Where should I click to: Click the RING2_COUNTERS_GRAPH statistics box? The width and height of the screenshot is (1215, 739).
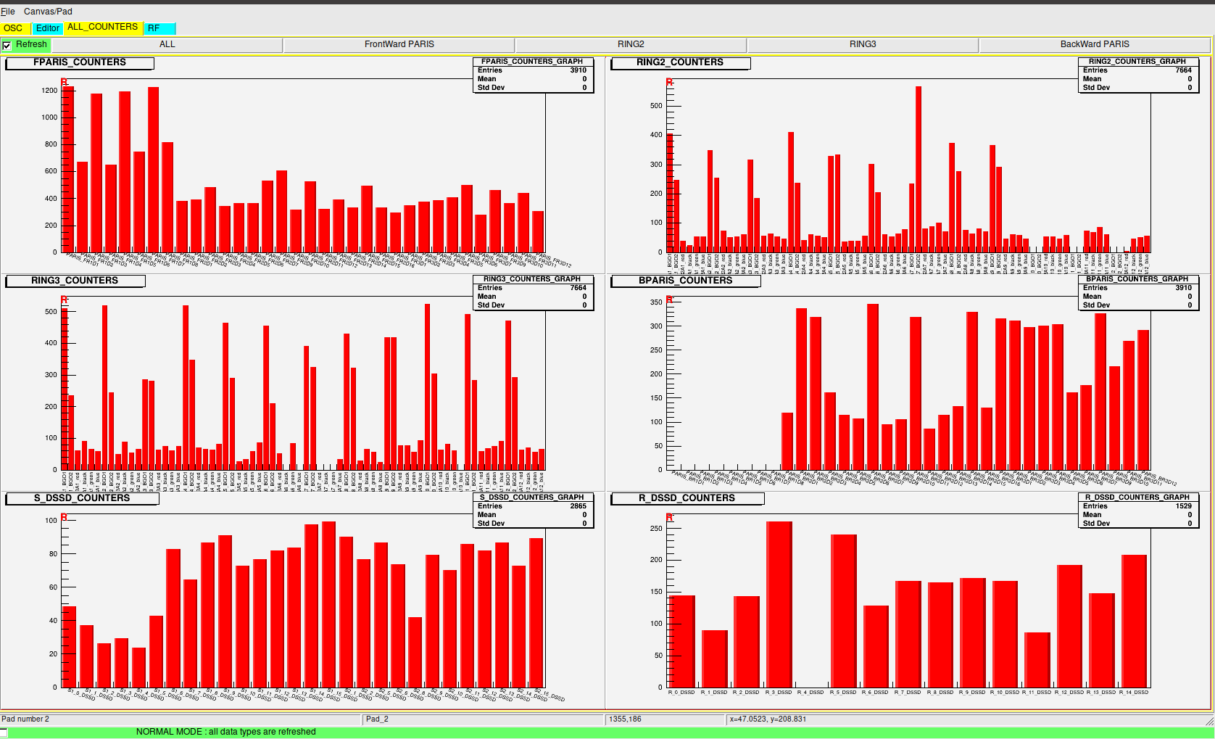pos(1137,75)
